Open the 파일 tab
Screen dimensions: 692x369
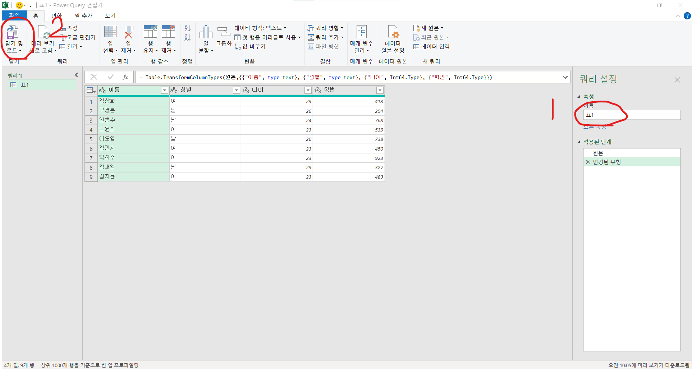14,15
